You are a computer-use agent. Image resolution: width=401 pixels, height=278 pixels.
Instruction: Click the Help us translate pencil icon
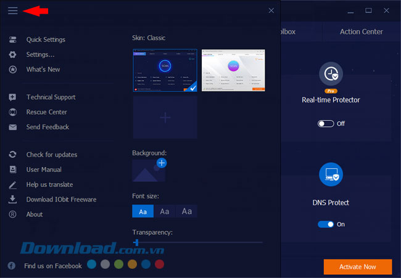coord(12,185)
